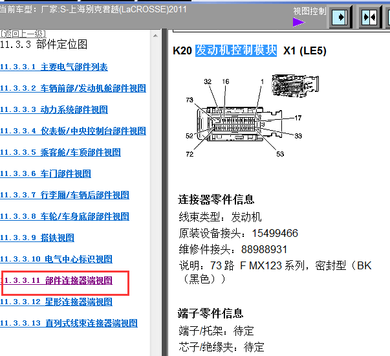390x356 pixels.
Task: Click the purple play arrow icon
Action: pos(299,22)
